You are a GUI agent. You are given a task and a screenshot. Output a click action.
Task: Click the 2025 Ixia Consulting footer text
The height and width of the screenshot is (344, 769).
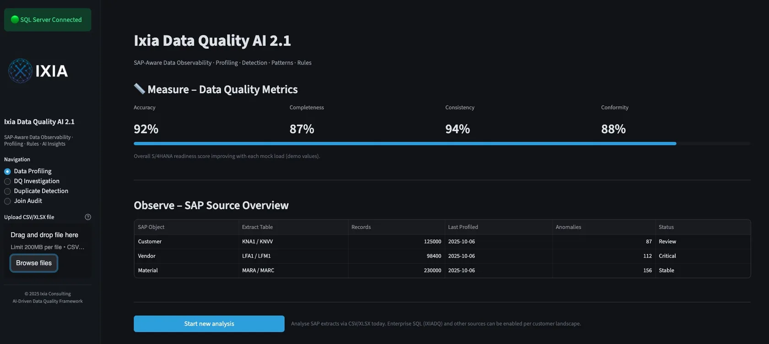pos(48,294)
